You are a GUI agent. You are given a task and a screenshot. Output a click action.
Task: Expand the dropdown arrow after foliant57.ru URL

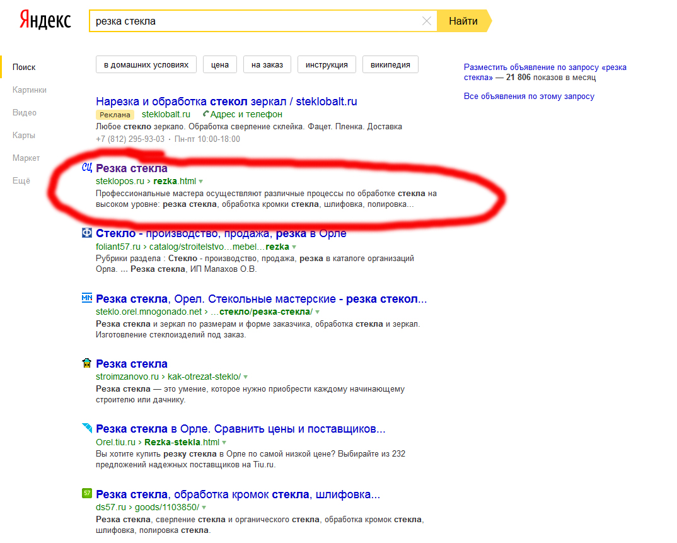point(294,247)
